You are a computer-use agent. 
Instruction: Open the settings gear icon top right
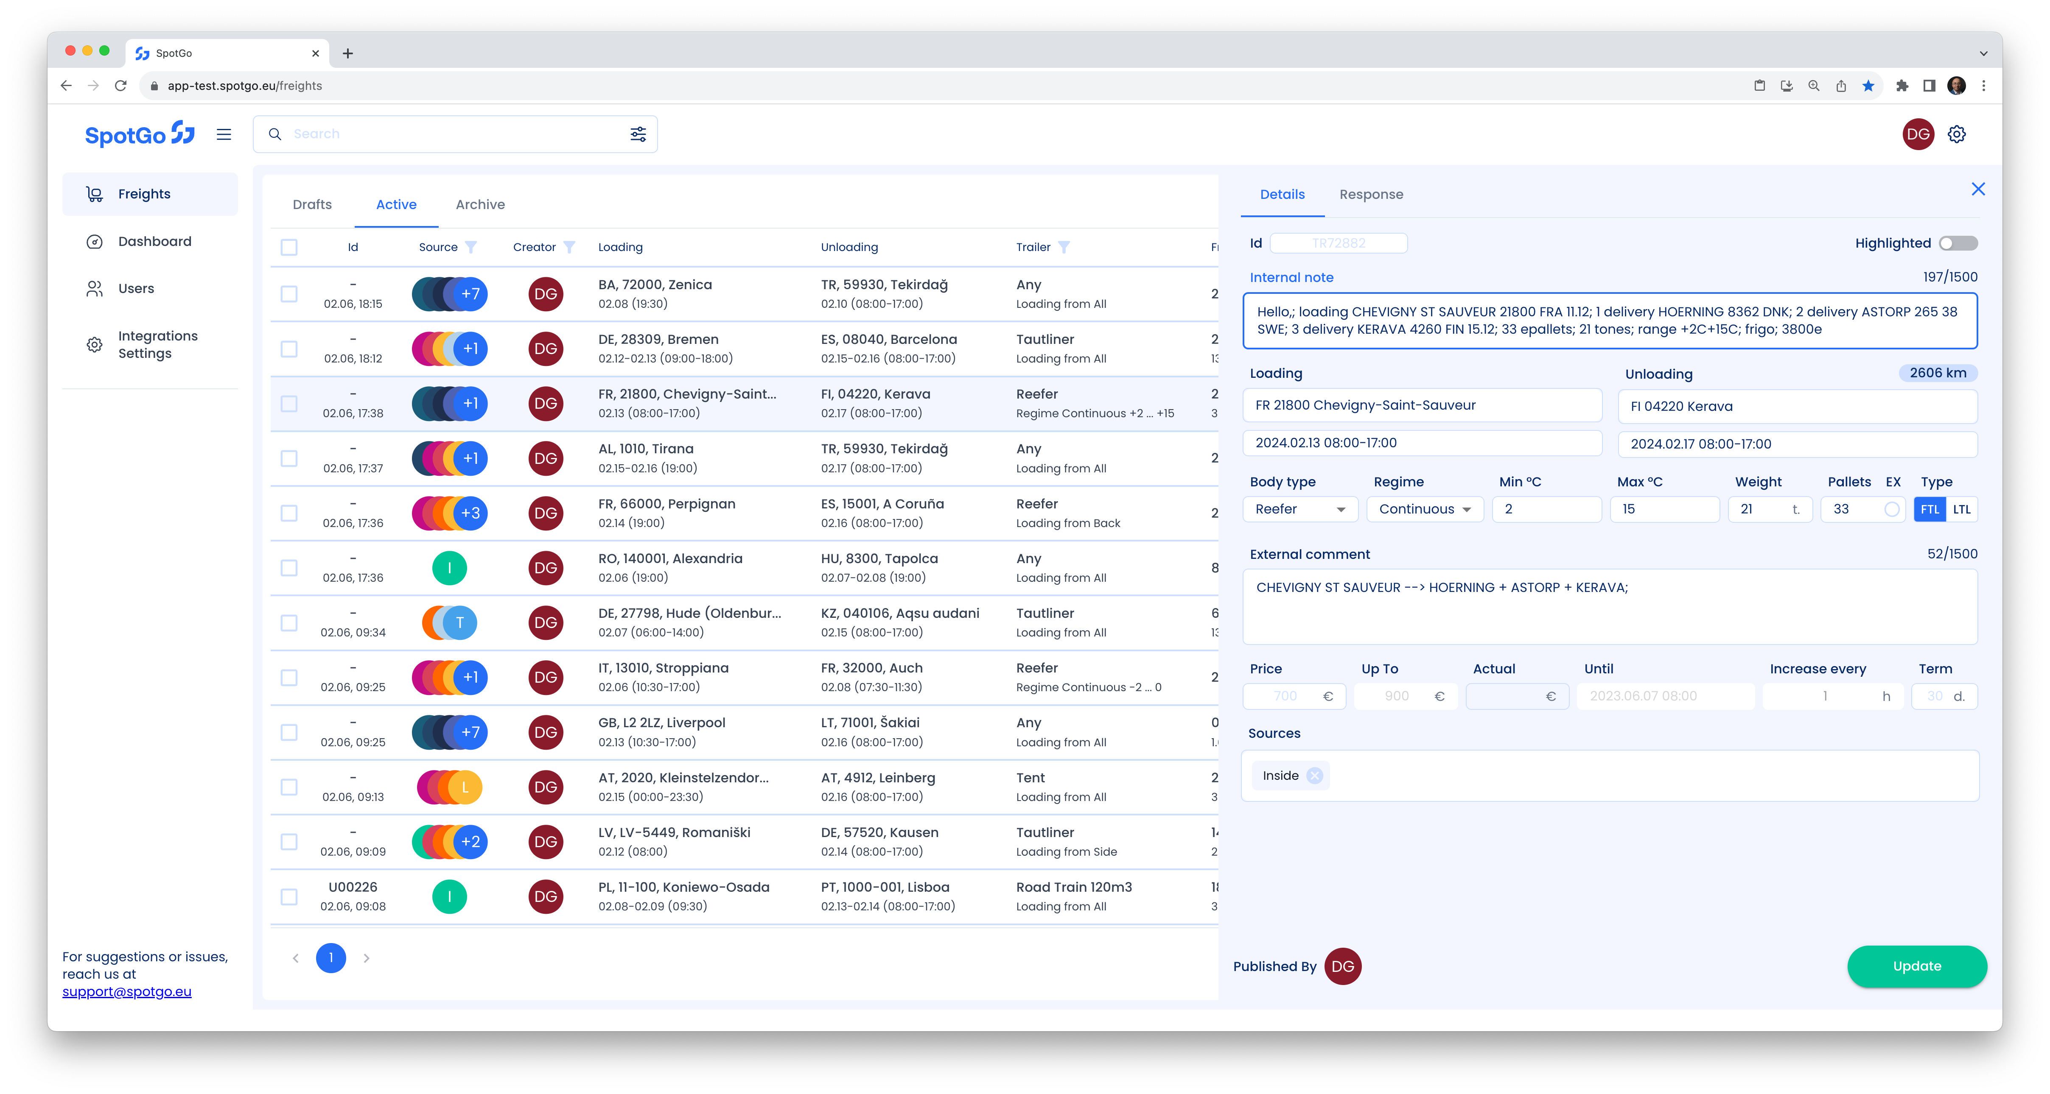click(x=1957, y=134)
